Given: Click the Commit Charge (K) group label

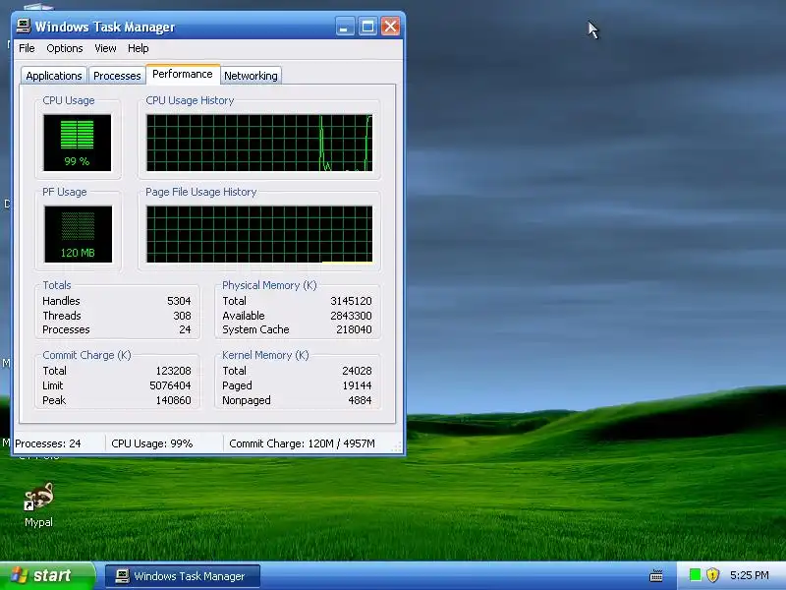Looking at the screenshot, I should click(86, 355).
